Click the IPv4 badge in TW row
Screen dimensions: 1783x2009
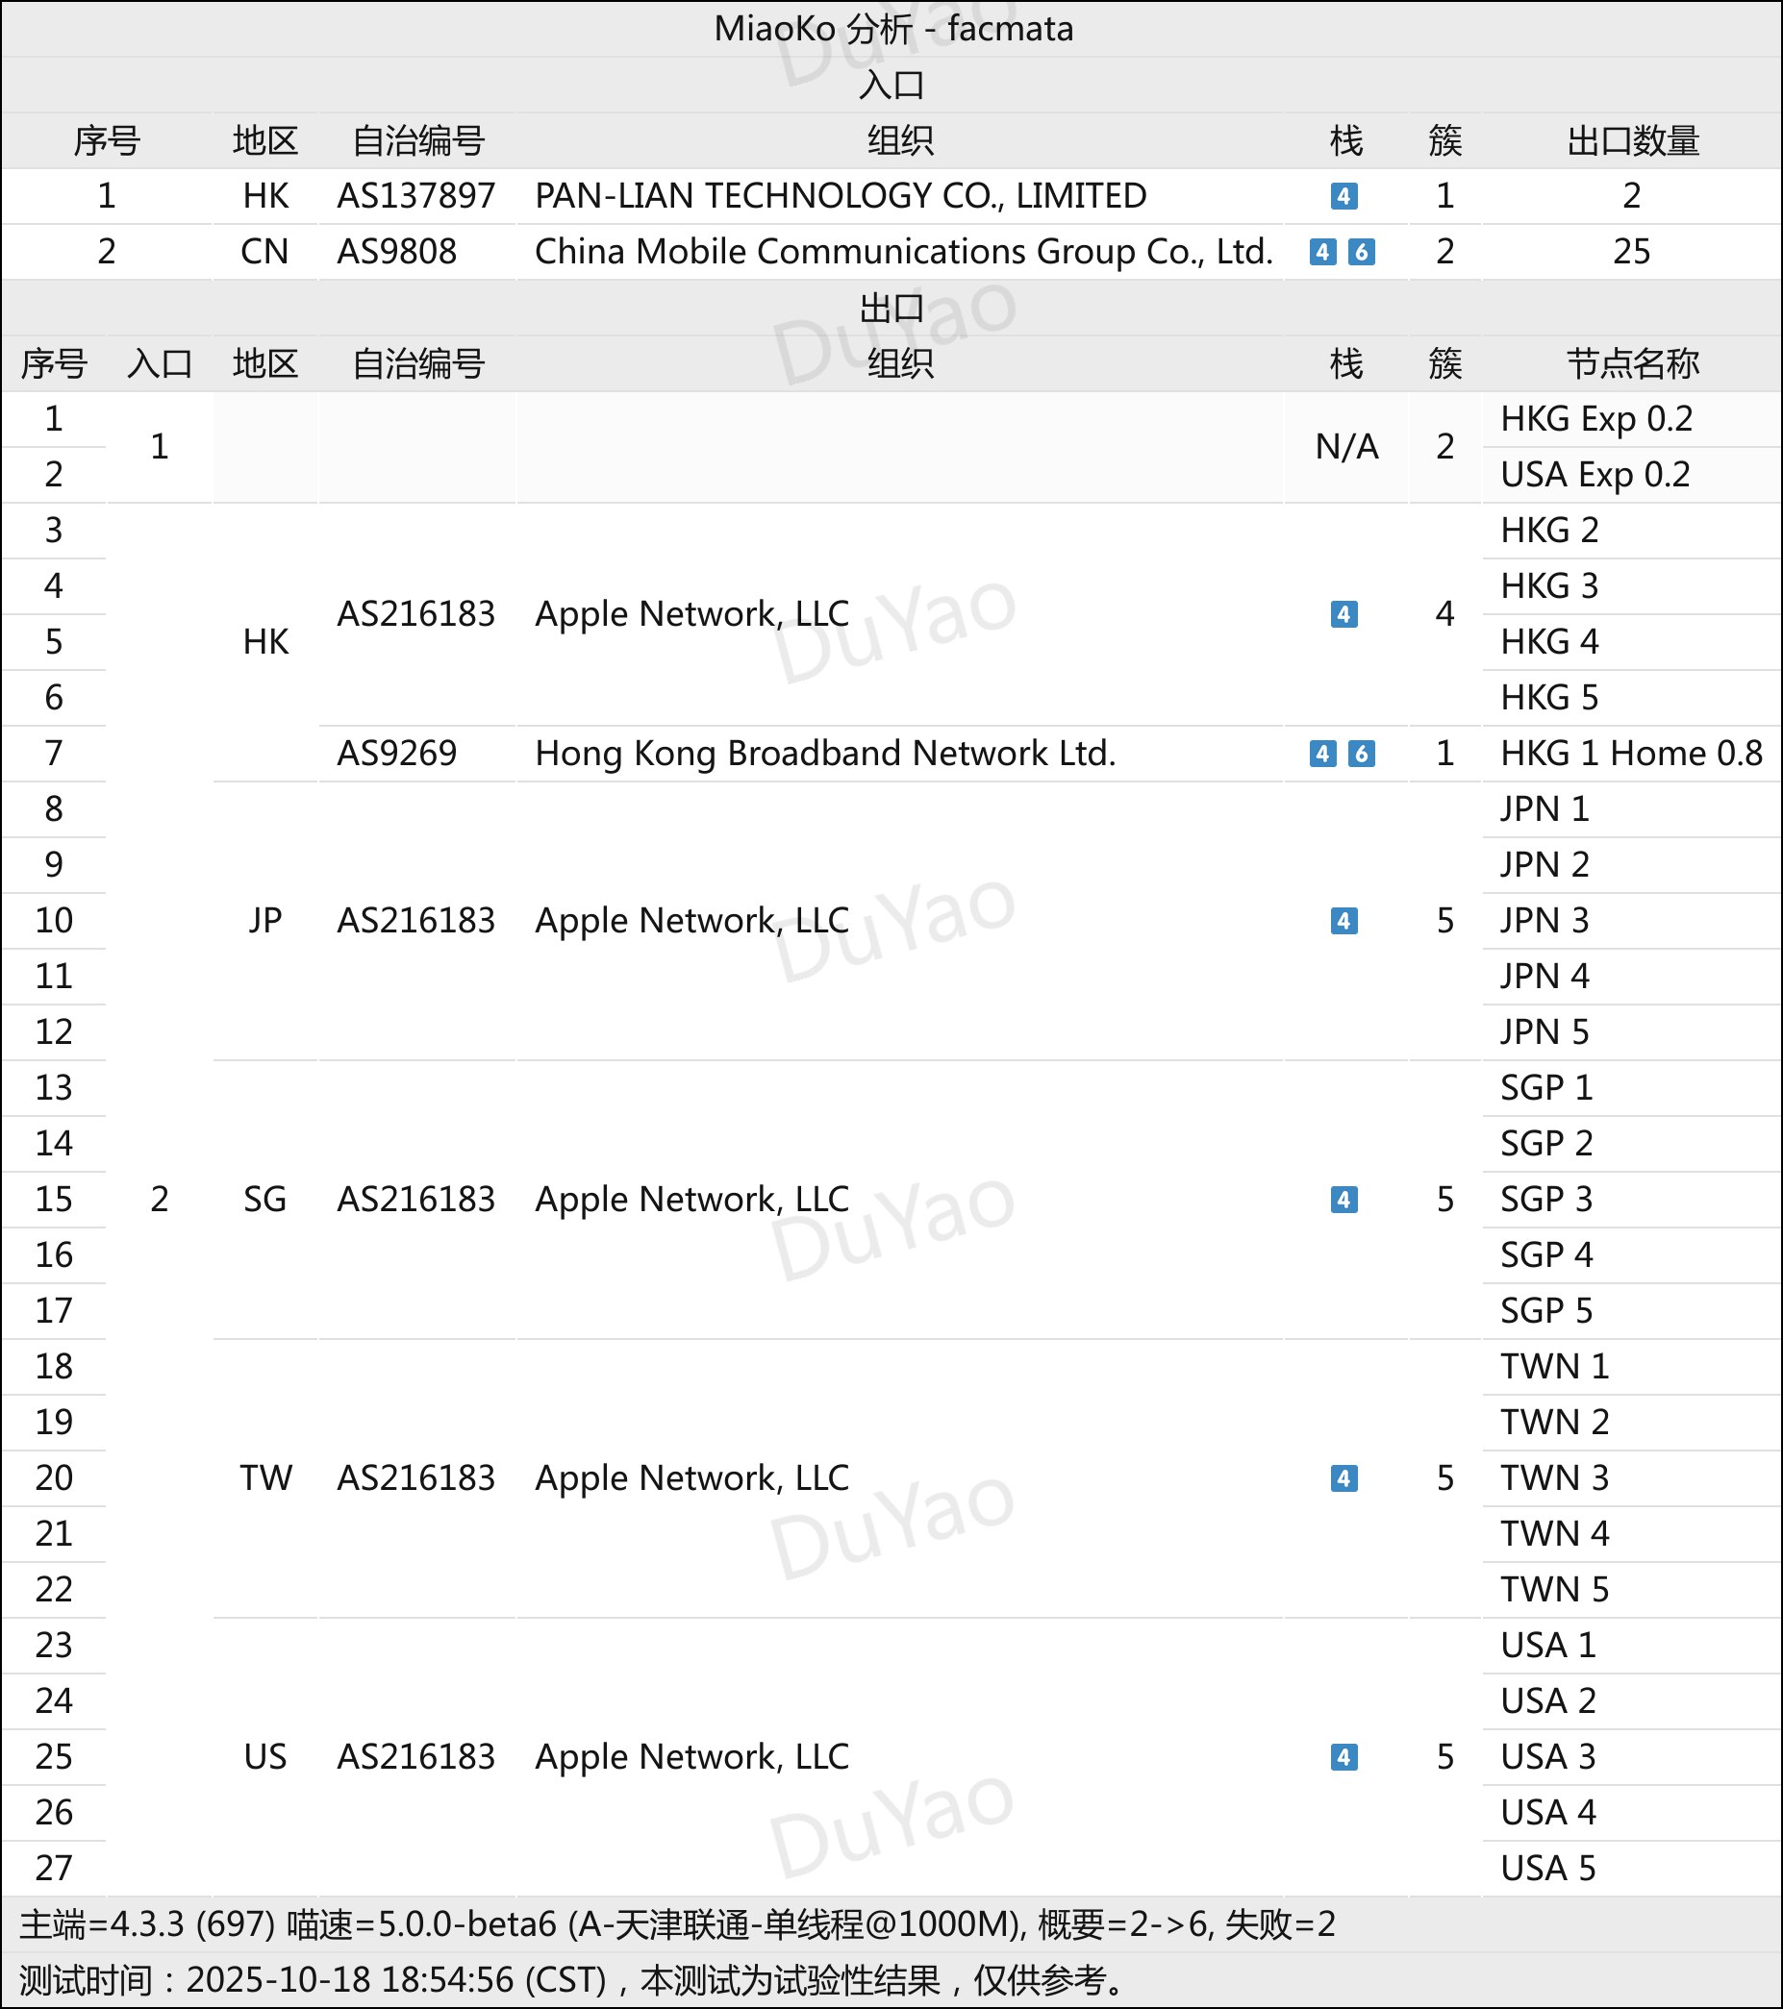click(1344, 1478)
